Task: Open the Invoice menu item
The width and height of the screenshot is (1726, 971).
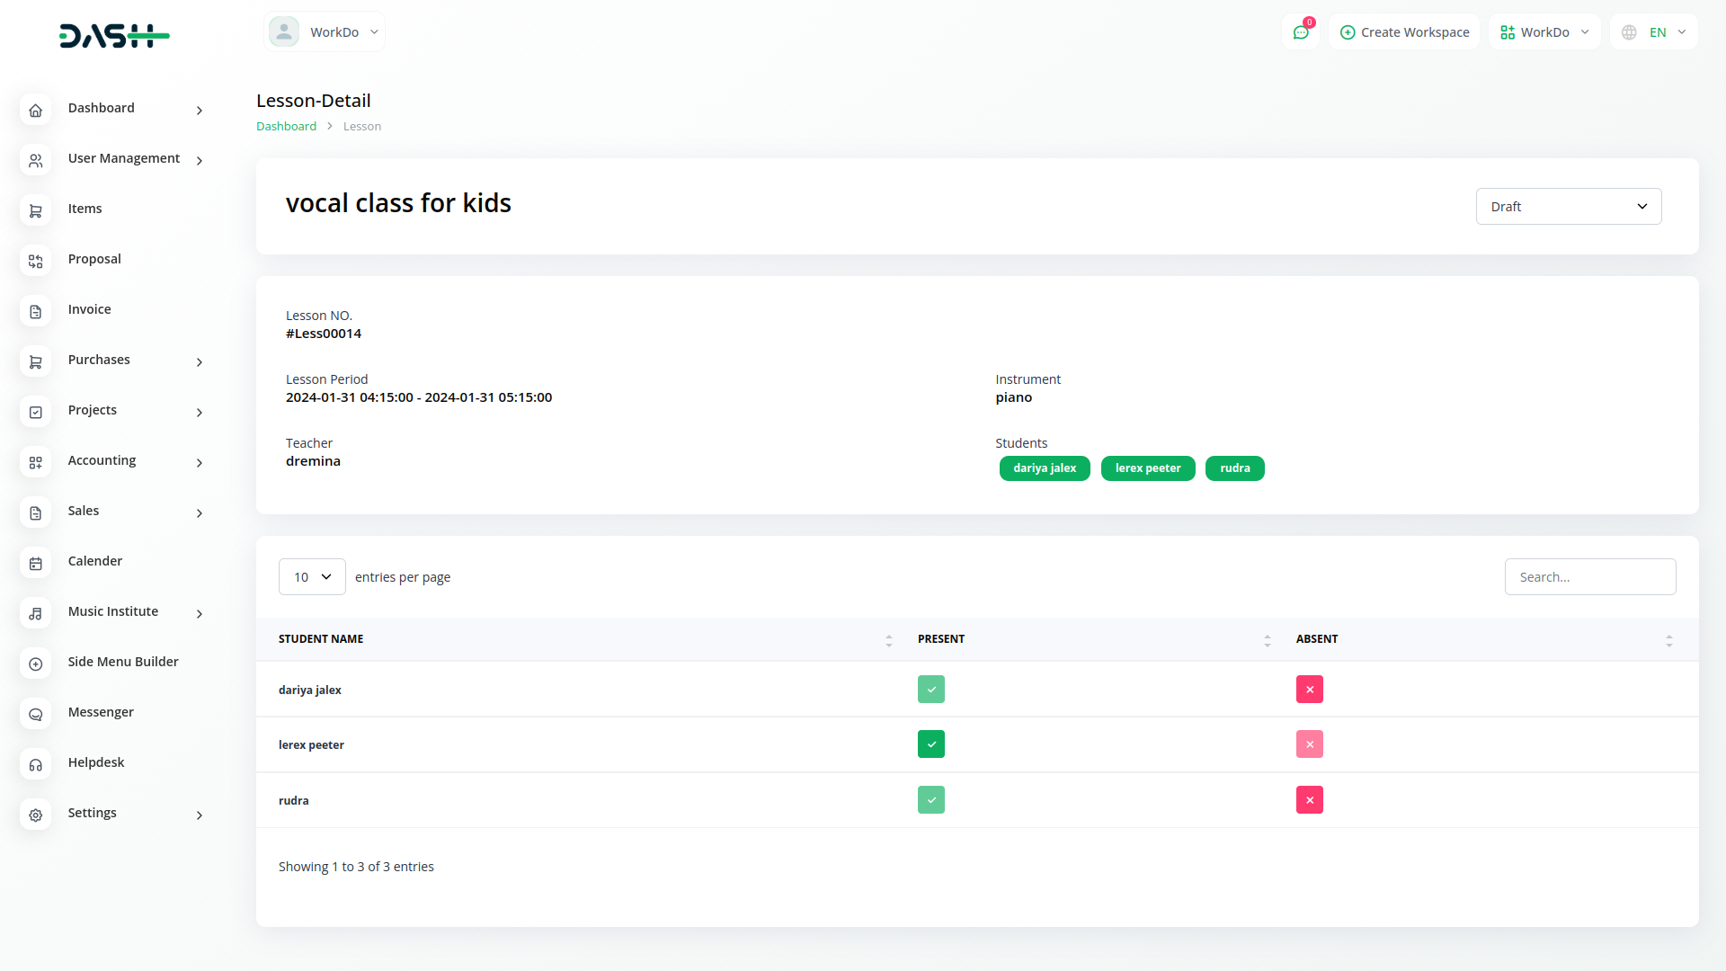Action: [x=90, y=309]
